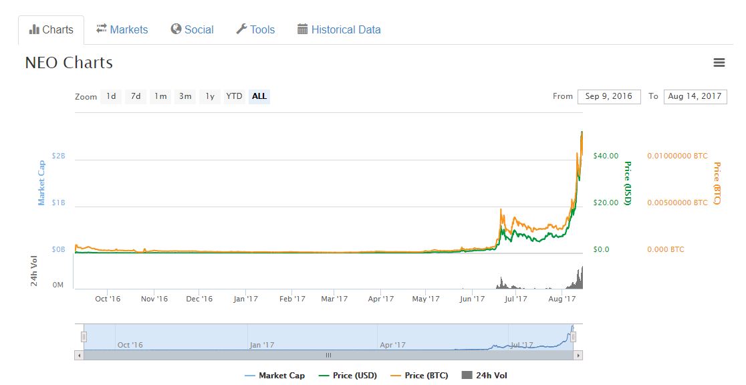Grab the right navigator range handle
The width and height of the screenshot is (746, 385).
tap(574, 337)
